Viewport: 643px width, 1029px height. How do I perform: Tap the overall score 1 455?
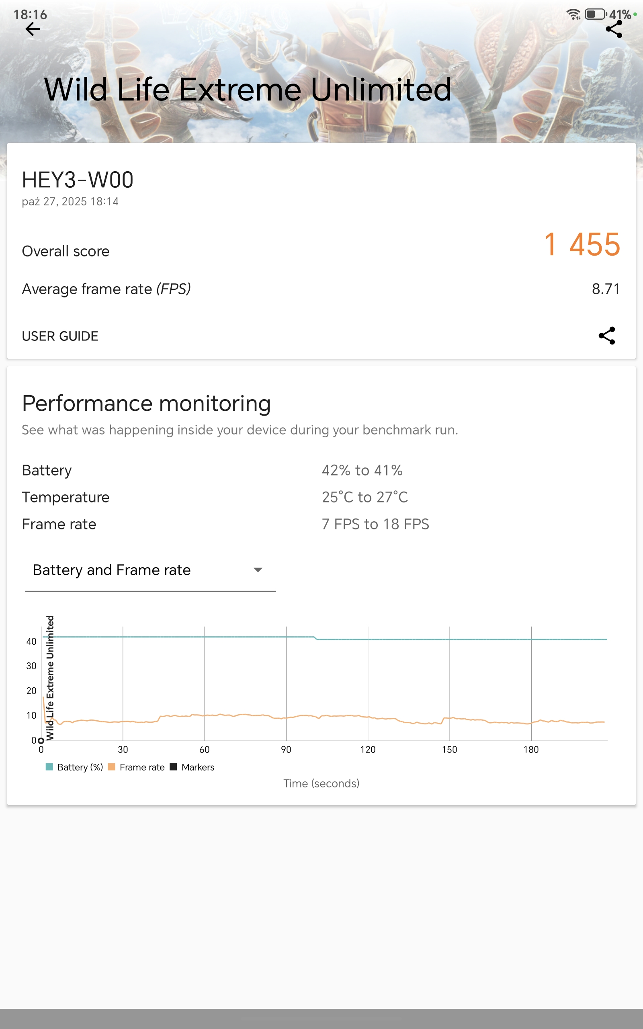pyautogui.click(x=582, y=244)
